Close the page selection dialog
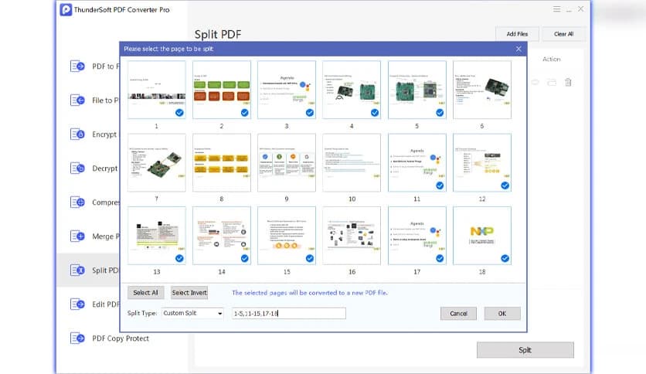Viewport: 646px width, 374px height. tap(518, 49)
